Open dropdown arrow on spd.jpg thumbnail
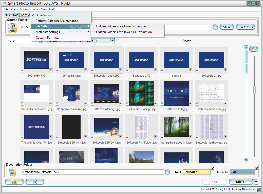Screen dimensions: 263x194 pyautogui.click(x=191, y=70)
